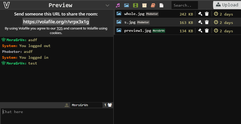Click the image icon of preview1.jpg
The width and height of the screenshot is (241, 124).
click(x=119, y=30)
